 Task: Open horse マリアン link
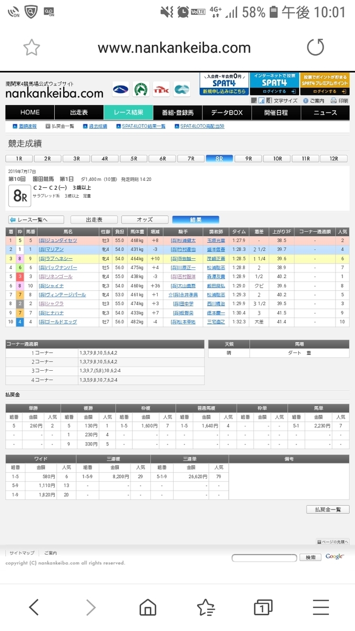click(x=51, y=250)
